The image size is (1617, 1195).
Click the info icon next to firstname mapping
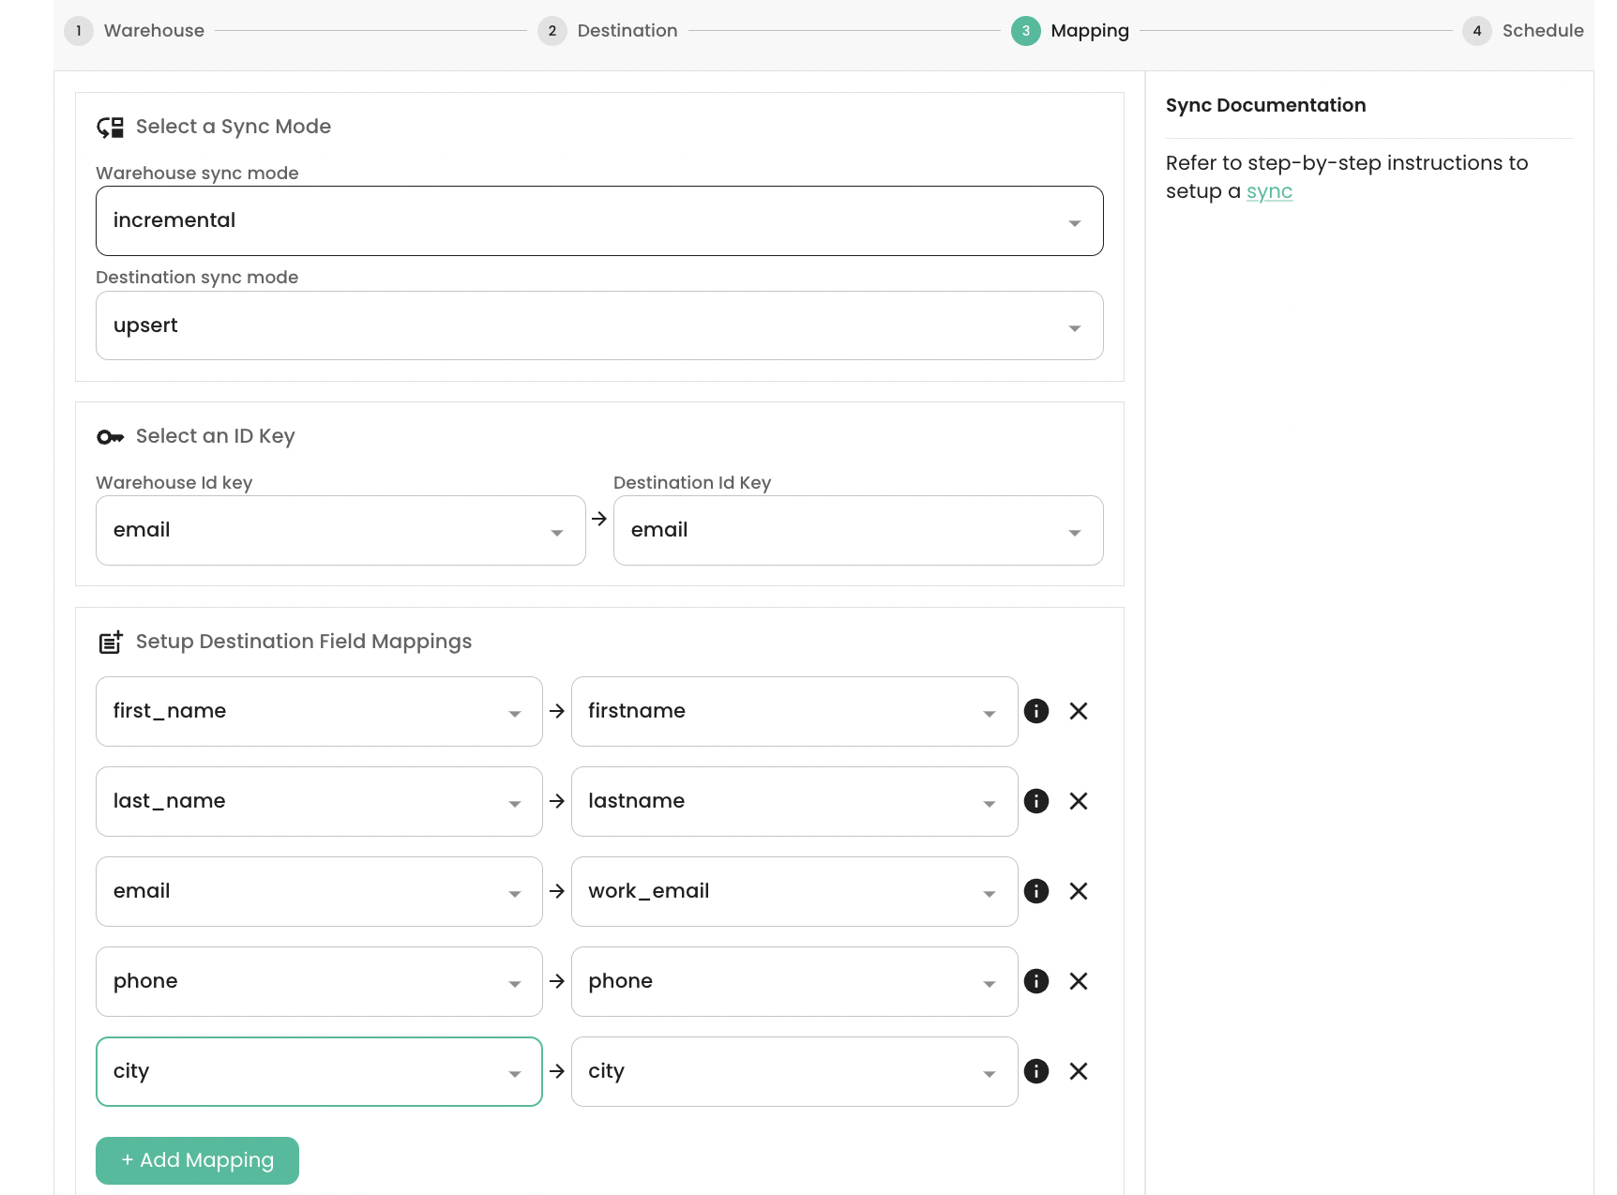1036,711
